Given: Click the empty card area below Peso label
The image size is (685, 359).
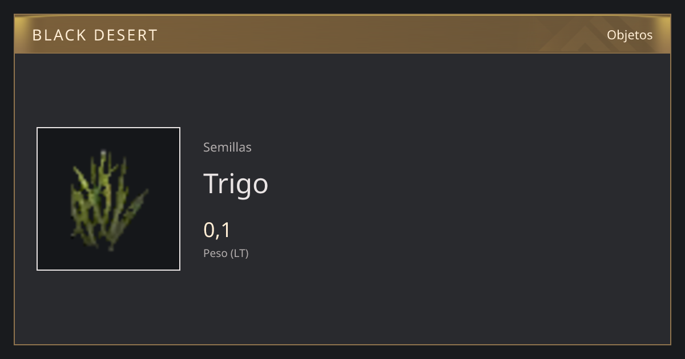Looking at the screenshot, I should point(342,302).
